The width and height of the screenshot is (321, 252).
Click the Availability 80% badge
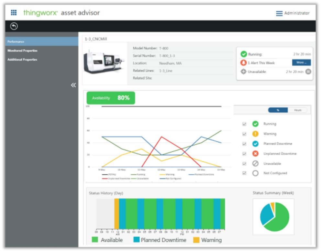(111, 98)
